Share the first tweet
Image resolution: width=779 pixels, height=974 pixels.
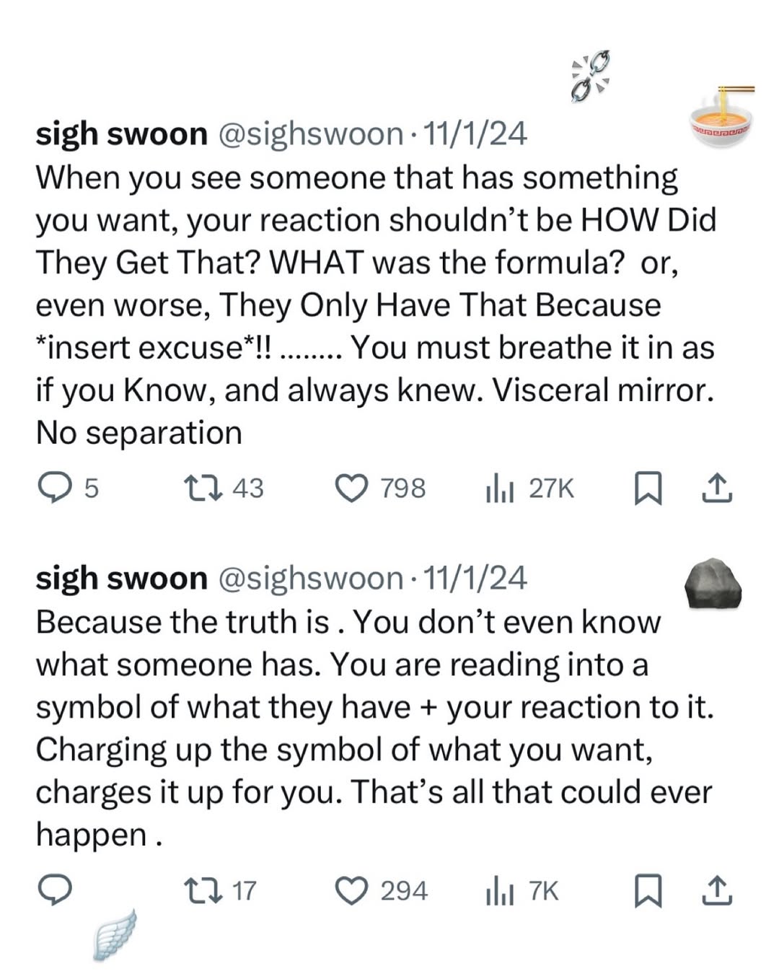coord(717,488)
